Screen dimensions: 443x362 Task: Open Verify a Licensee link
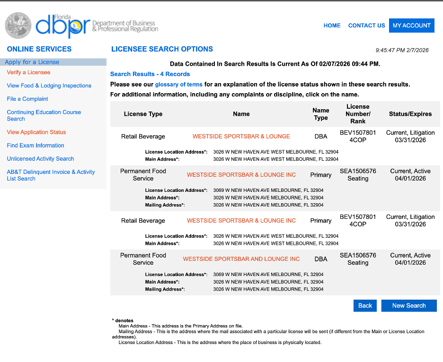pyautogui.click(x=28, y=72)
